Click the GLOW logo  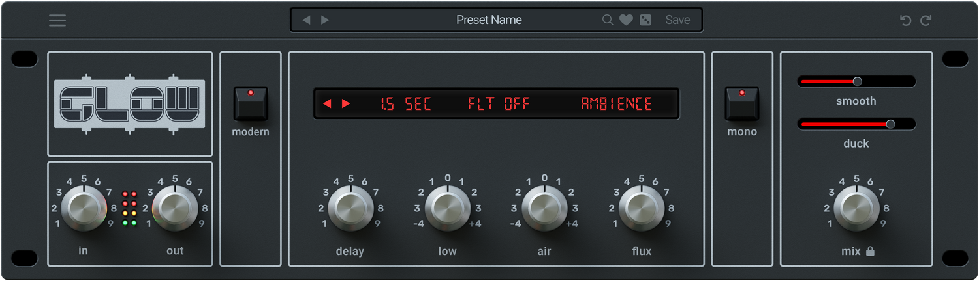(x=129, y=104)
